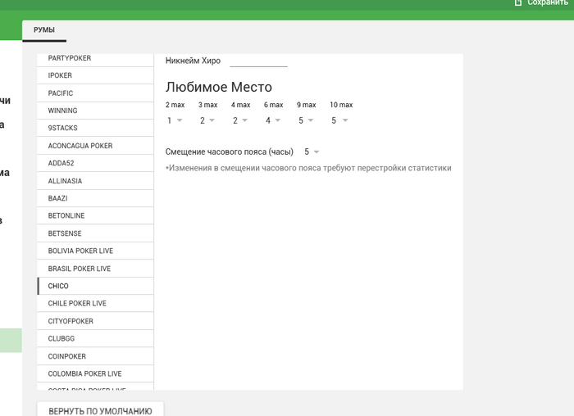Open the 2 max seat dropdown
This screenshot has height=416, width=574.
point(175,120)
